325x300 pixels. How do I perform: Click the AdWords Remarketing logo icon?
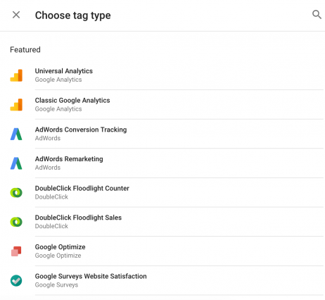pos(16,163)
